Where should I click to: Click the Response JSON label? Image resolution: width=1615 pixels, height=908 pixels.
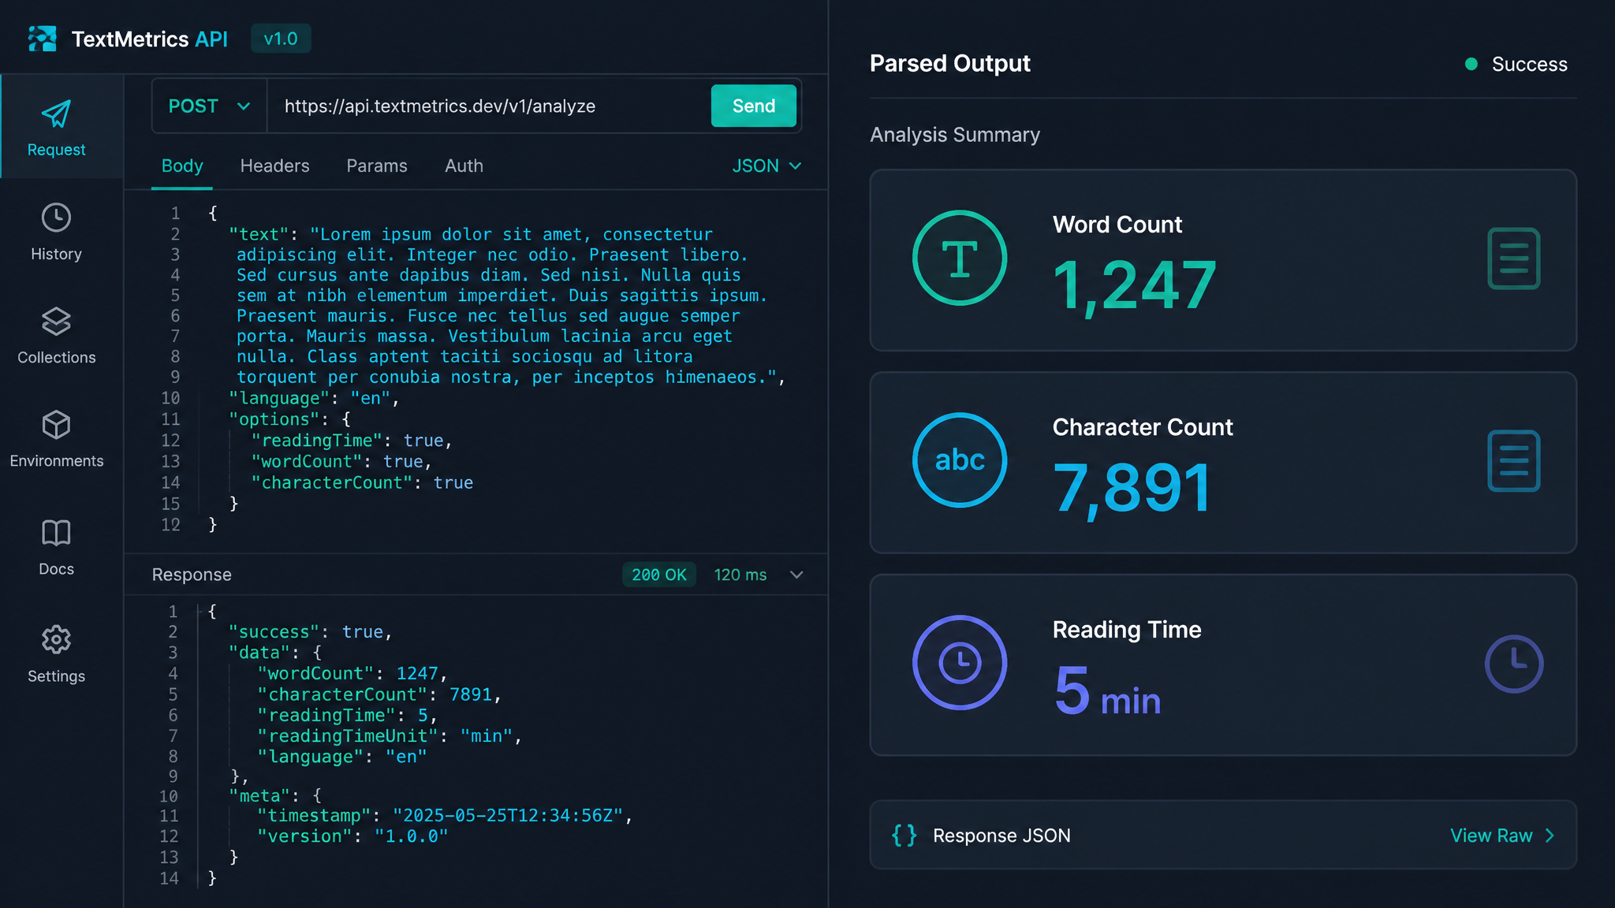click(x=1001, y=835)
